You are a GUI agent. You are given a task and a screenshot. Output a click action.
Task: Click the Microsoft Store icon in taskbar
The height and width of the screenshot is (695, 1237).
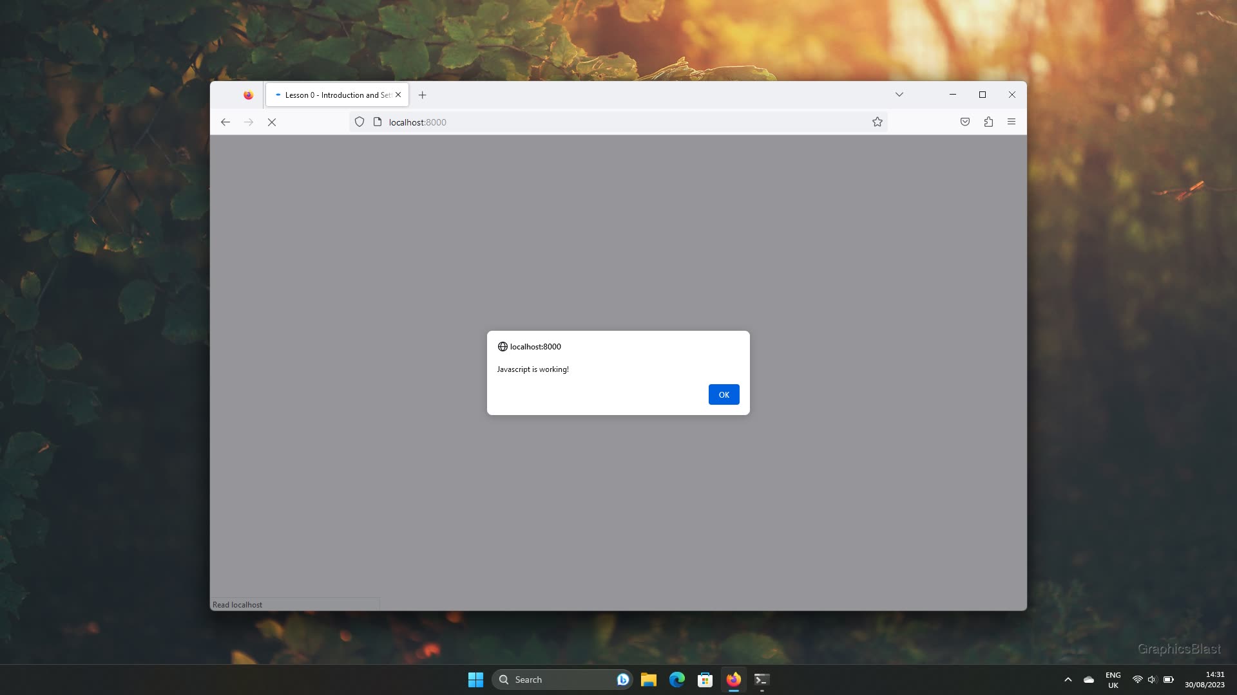[704, 679]
